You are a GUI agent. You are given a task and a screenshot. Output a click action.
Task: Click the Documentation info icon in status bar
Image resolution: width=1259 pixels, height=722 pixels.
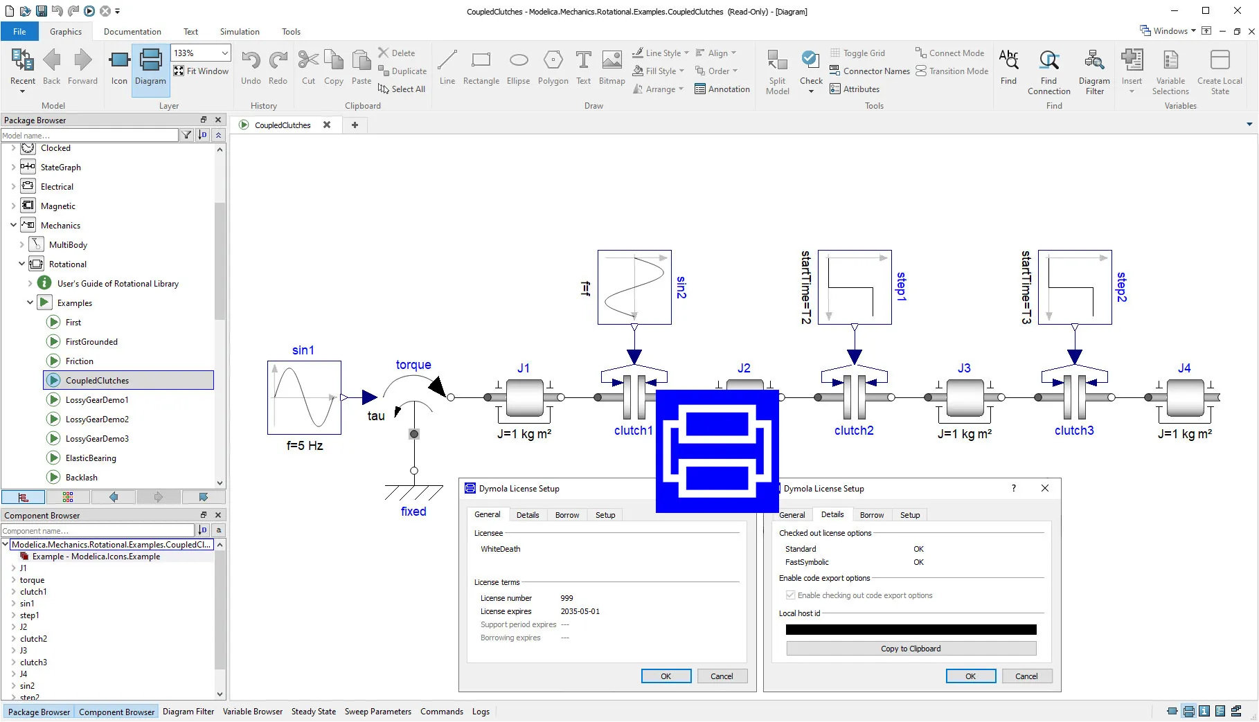(x=1204, y=711)
